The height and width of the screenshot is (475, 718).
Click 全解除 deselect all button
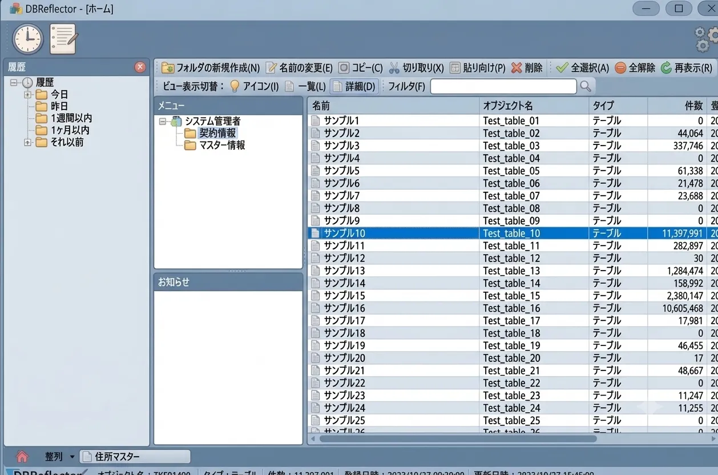click(x=635, y=67)
